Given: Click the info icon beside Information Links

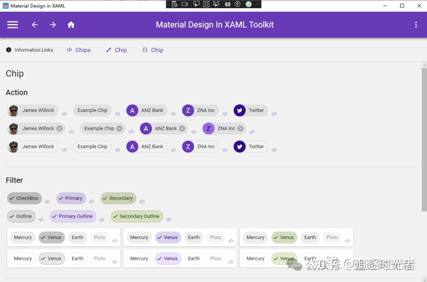Looking at the screenshot, I should pyautogui.click(x=8, y=50).
